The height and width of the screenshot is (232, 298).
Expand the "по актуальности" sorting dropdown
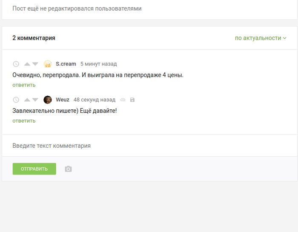pyautogui.click(x=261, y=38)
